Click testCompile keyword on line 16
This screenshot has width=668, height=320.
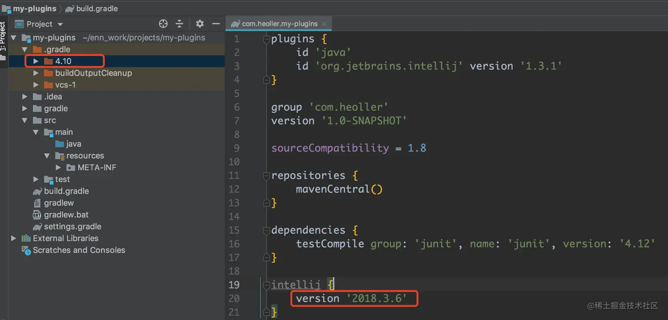[330, 244]
